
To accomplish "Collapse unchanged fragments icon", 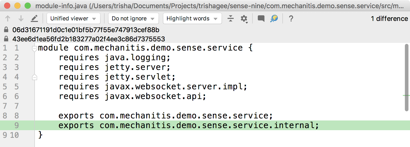I will click(231, 18).
